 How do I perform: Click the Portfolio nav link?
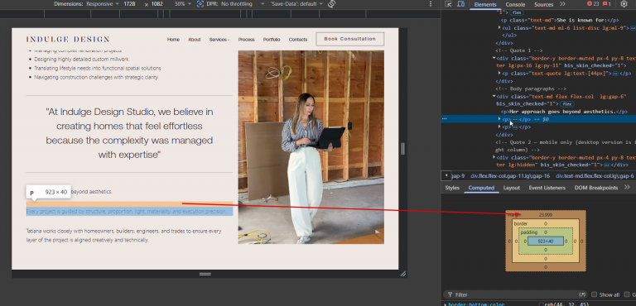click(272, 40)
